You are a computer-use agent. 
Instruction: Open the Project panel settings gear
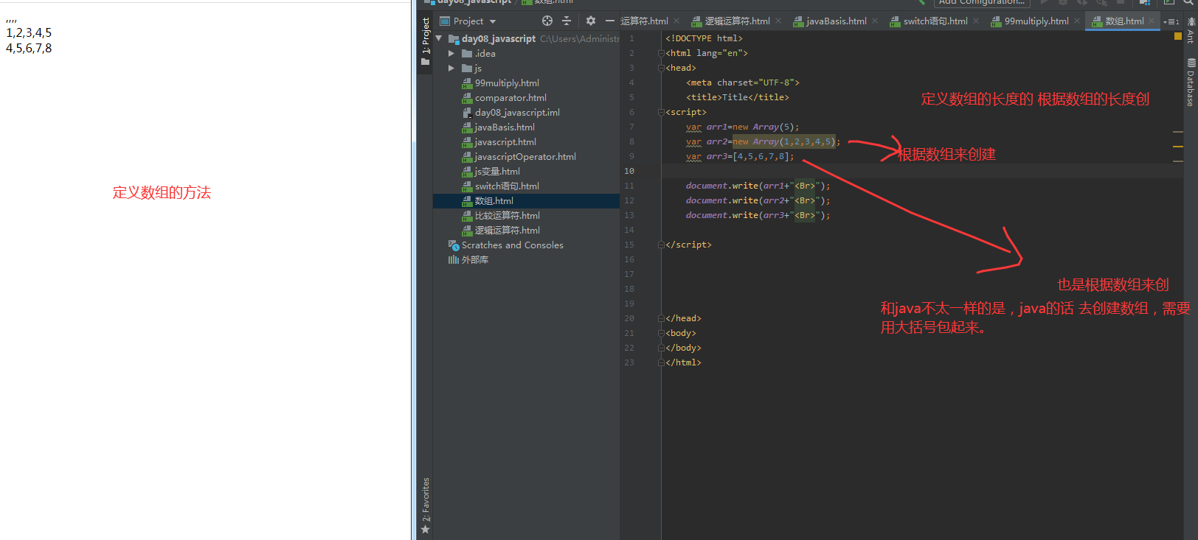tap(590, 21)
